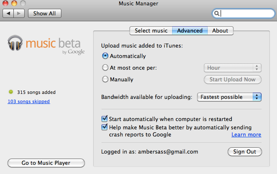Toggle Start automatically when computer is restarted
The width and height of the screenshot is (277, 174).
tap(104, 119)
